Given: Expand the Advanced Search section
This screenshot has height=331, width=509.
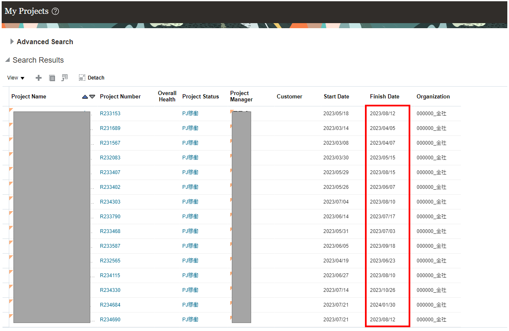Looking at the screenshot, I should coord(12,42).
